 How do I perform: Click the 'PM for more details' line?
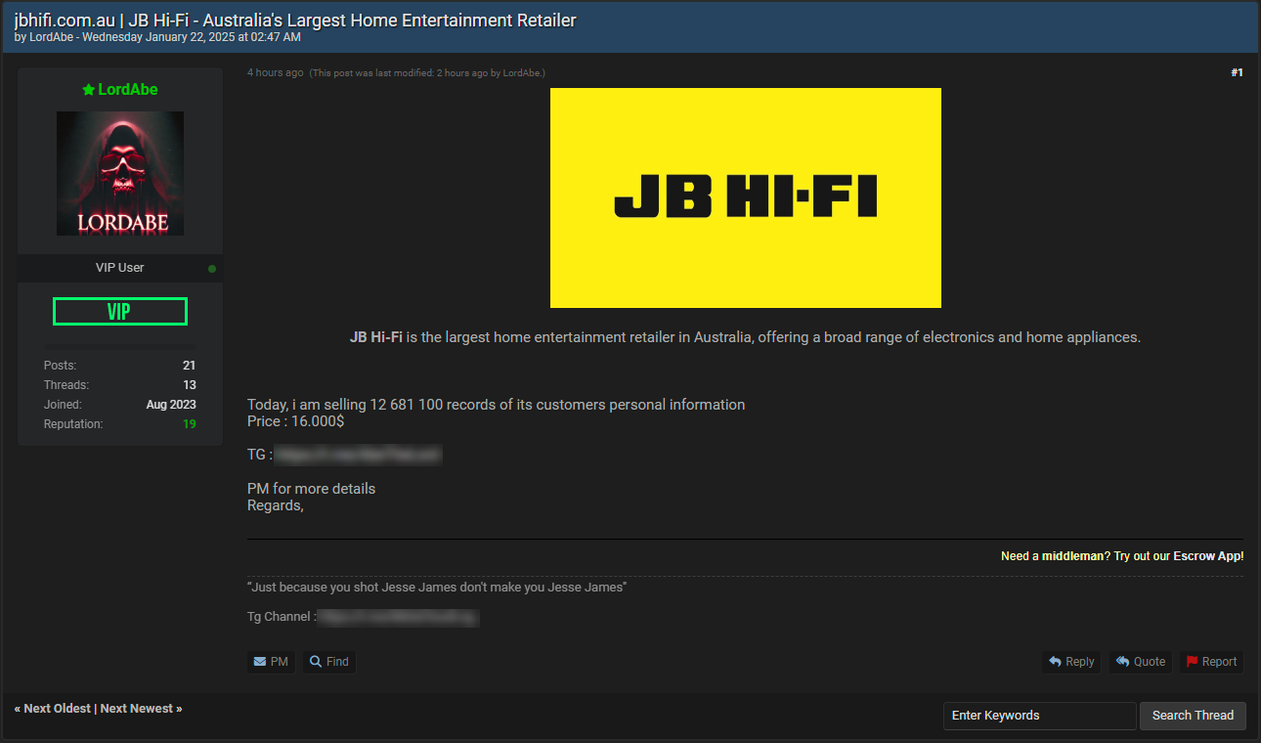(311, 489)
